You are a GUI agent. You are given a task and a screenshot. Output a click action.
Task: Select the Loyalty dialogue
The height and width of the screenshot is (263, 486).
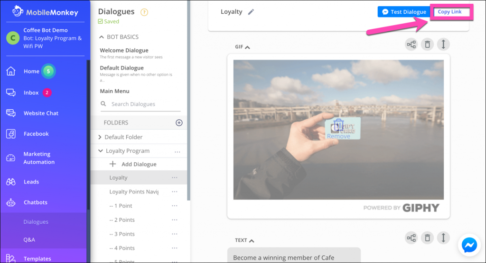tap(118, 177)
